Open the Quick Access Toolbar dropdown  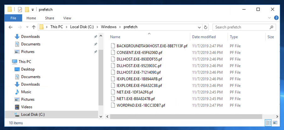33,10
